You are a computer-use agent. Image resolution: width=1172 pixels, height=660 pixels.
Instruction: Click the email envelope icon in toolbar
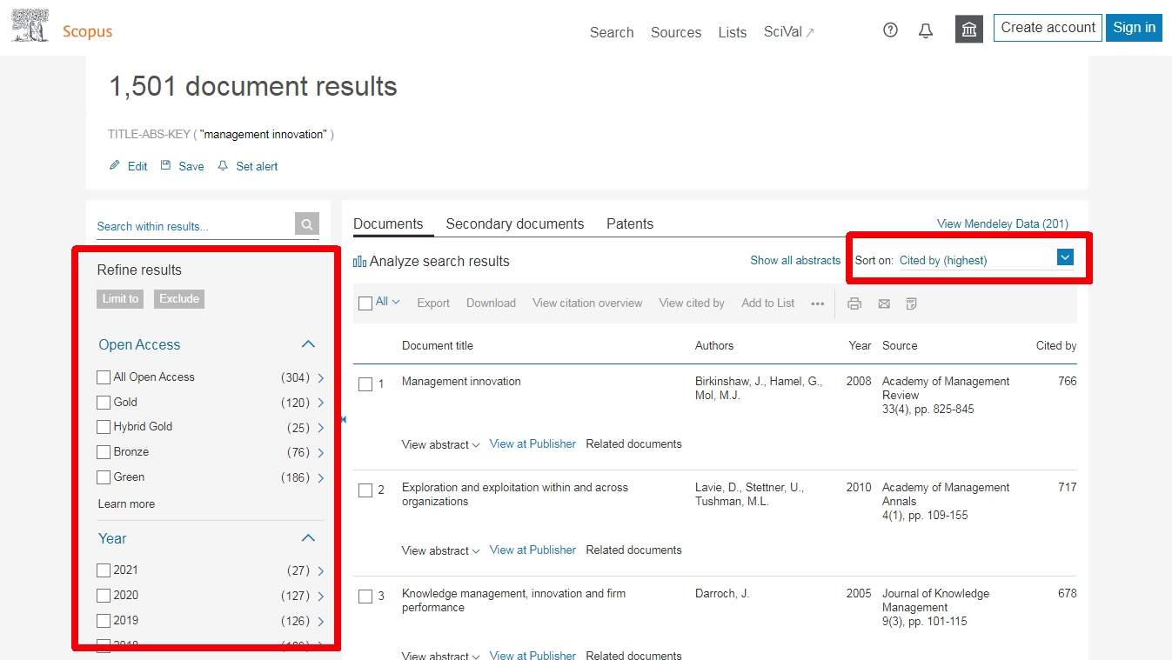pos(884,303)
